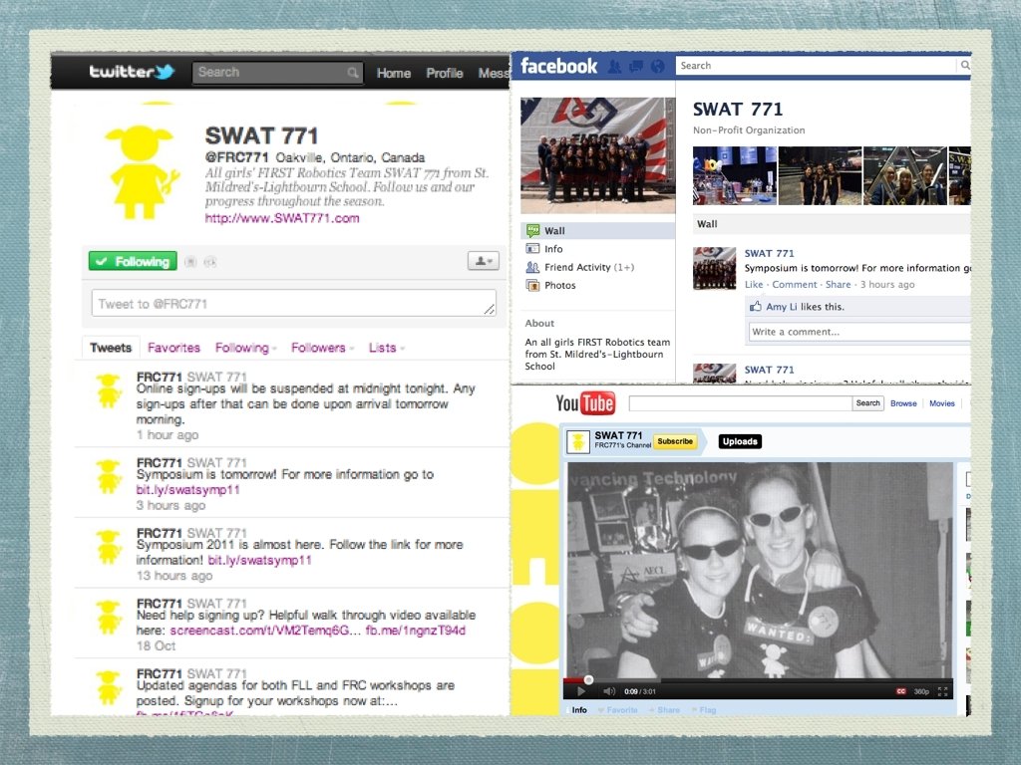
Task: Click Comment on Symposium Facebook post
Action: pyautogui.click(x=795, y=284)
